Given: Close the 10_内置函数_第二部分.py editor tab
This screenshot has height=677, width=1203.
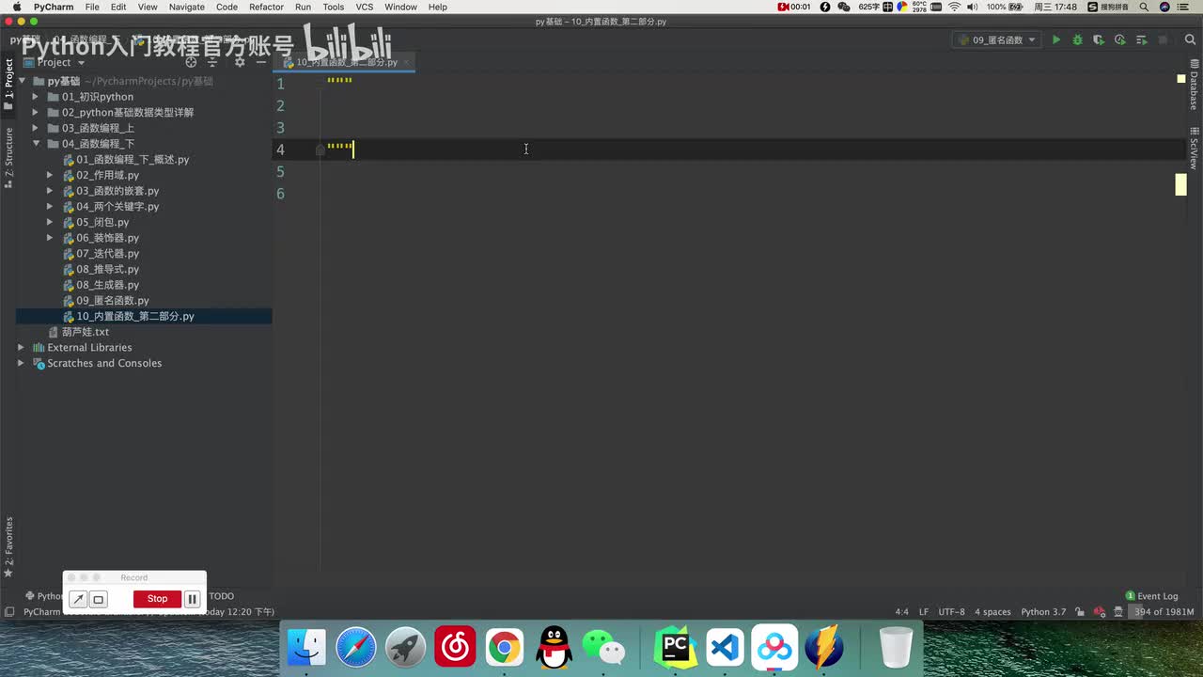Looking at the screenshot, I should 406,62.
